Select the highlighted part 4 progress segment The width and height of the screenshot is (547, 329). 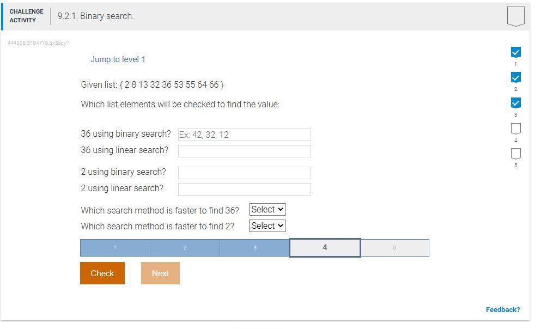(x=324, y=247)
